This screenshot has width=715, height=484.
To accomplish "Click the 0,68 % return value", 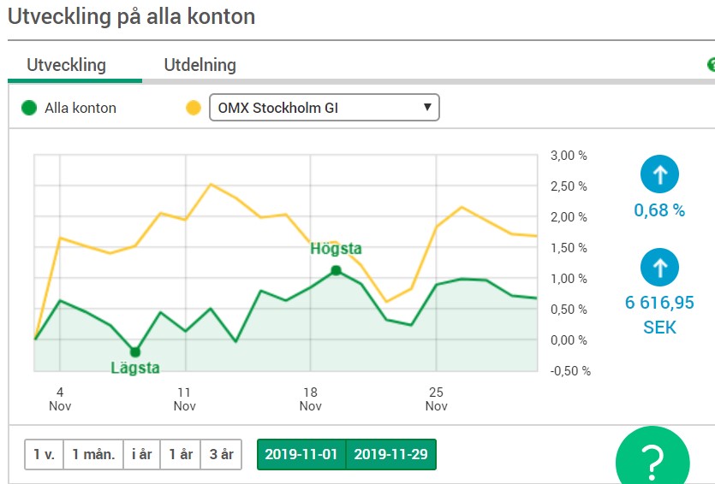I will coord(659,210).
